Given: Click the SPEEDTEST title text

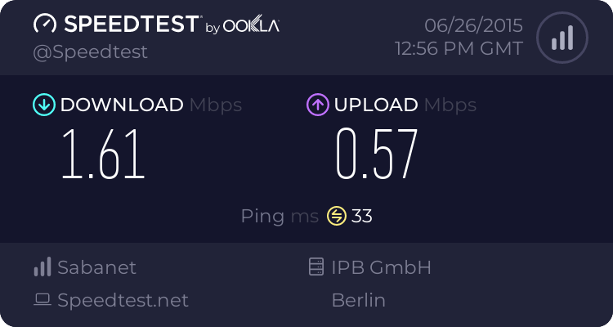Looking at the screenshot, I should (131, 25).
